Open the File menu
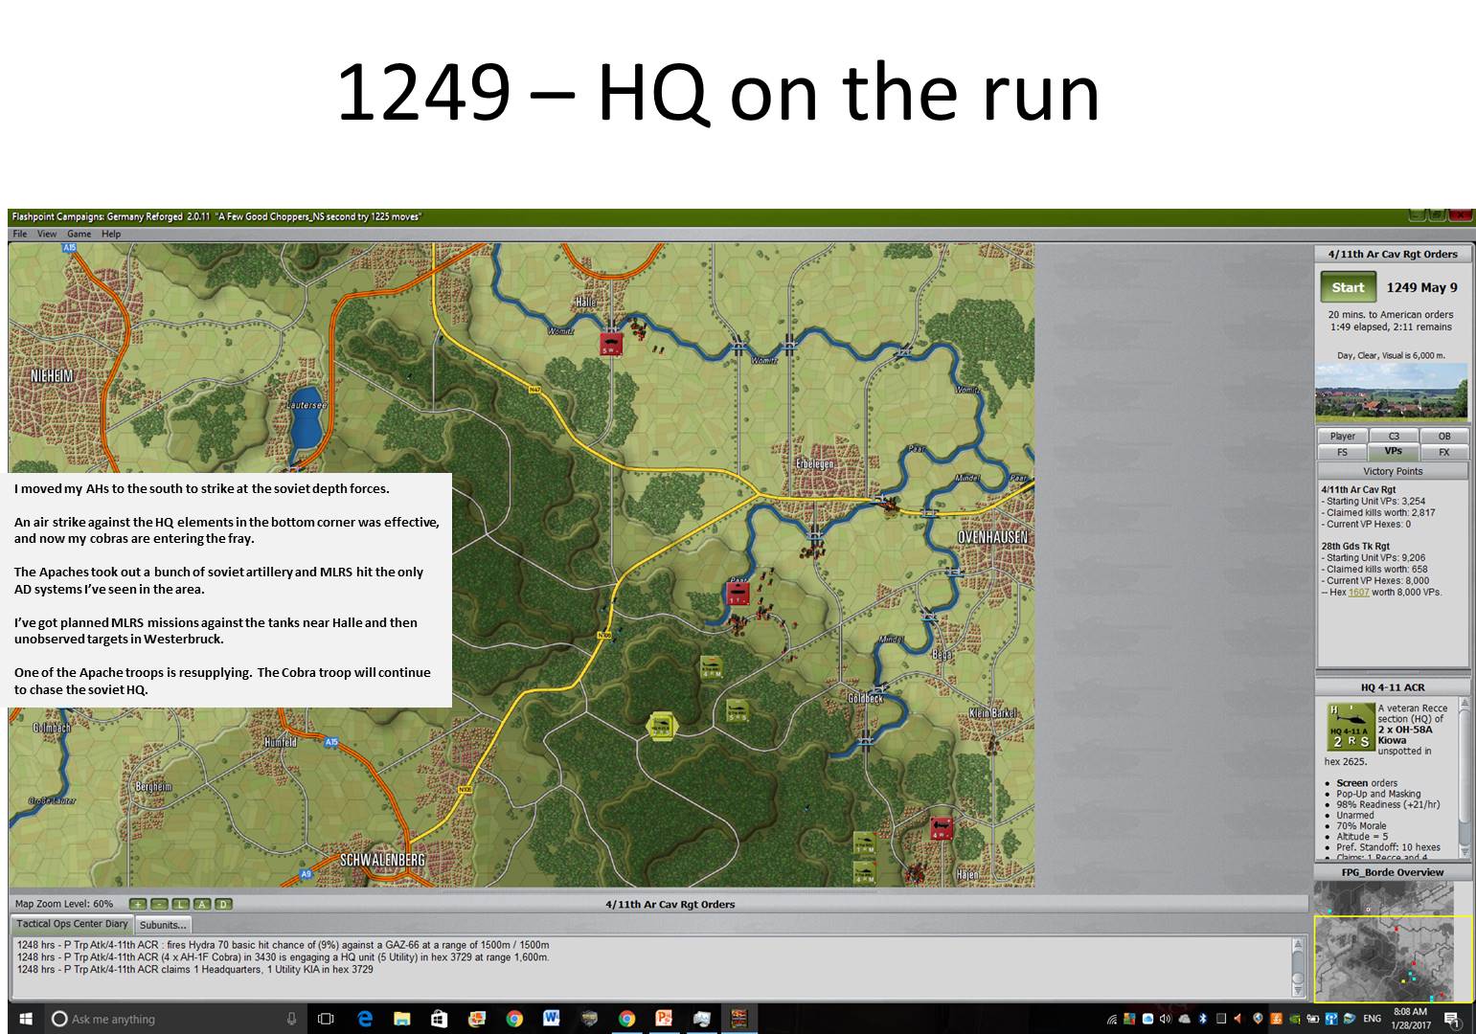1476x1034 pixels. [20, 234]
